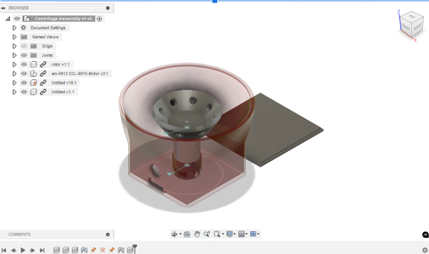This screenshot has height=254, width=429.
Task: Click the Zoom magnifier tool
Action: 207,235
